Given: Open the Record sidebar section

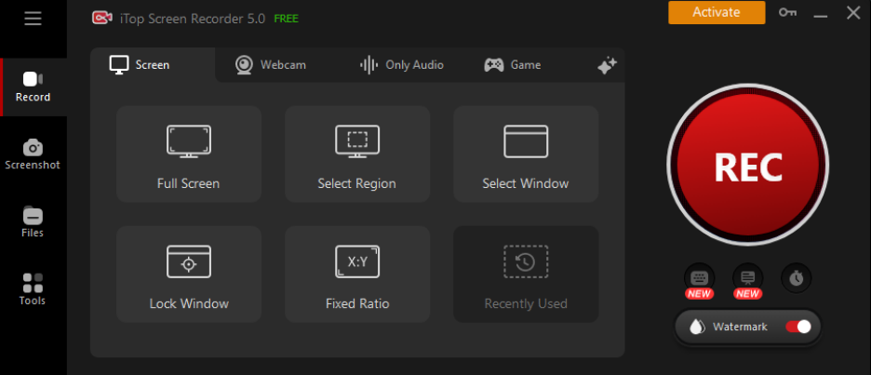Looking at the screenshot, I should tap(33, 87).
